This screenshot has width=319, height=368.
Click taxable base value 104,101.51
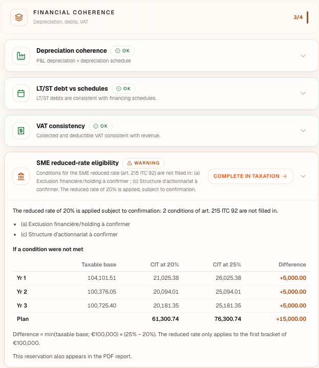coord(102,278)
